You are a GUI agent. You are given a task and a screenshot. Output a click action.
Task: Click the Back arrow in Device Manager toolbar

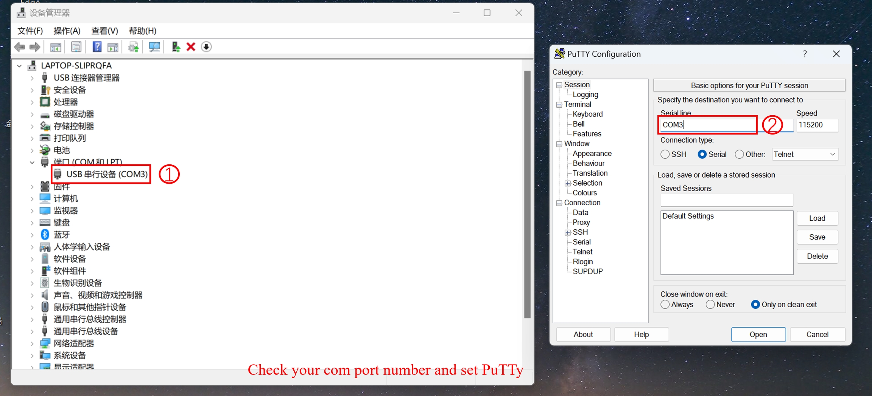19,47
